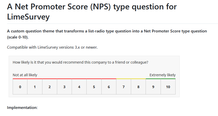This screenshot has width=218, height=116.
Task: Pick rating 2 in the NPS question
Action: coord(50,87)
